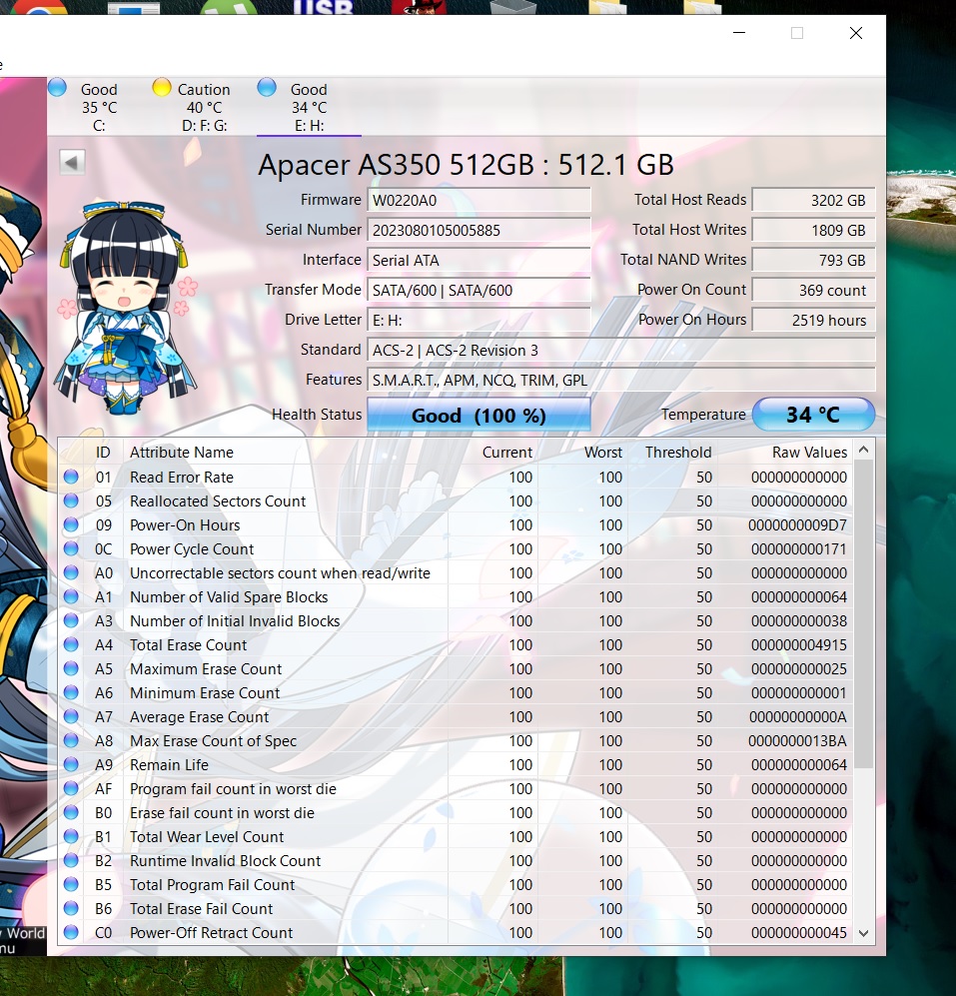Viewport: 956px width, 996px height.
Task: Click the Maximum Erase Count status circle
Action: [71, 668]
